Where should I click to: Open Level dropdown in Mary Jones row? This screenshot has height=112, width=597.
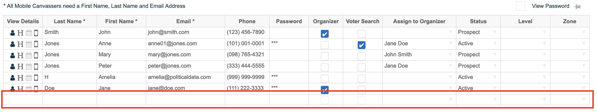click(525, 55)
